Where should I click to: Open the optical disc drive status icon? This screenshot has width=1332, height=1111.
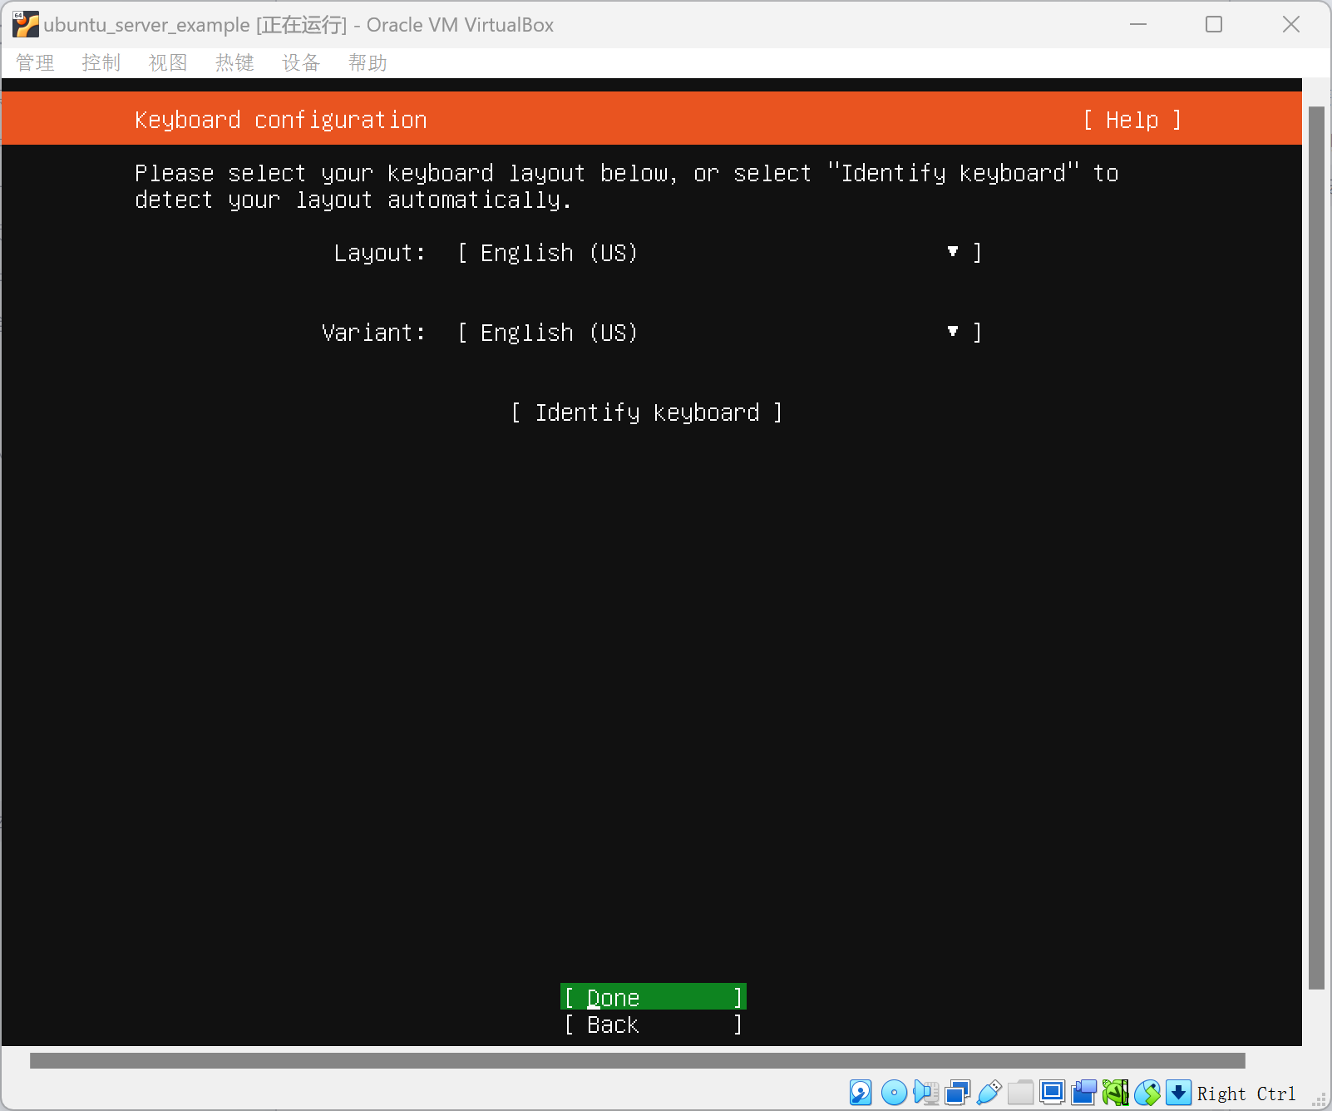tap(894, 1092)
